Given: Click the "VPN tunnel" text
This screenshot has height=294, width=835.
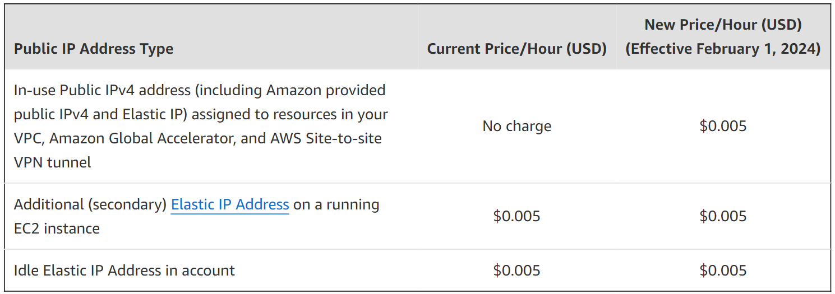Looking at the screenshot, I should coord(52,162).
